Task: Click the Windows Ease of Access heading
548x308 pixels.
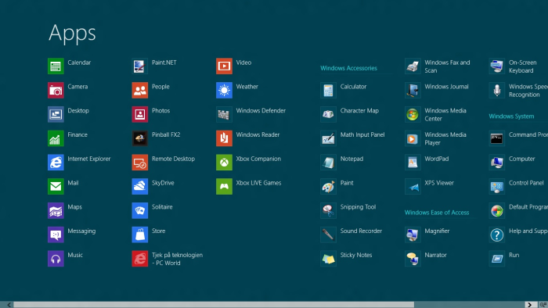Action: click(x=437, y=213)
